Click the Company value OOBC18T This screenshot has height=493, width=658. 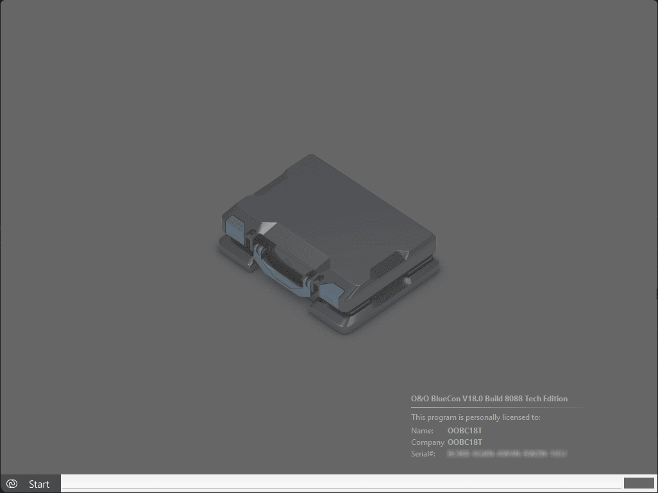[x=464, y=442]
